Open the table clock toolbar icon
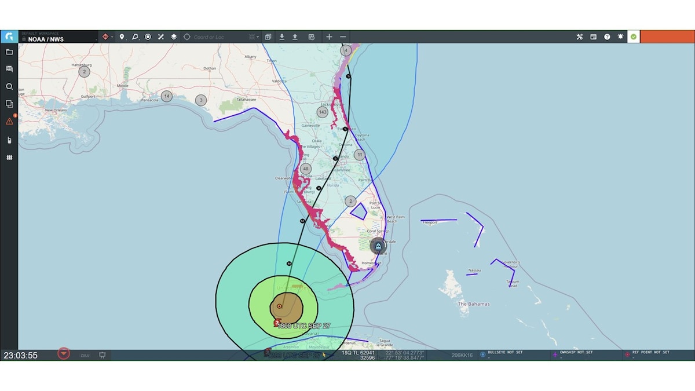 pos(312,36)
